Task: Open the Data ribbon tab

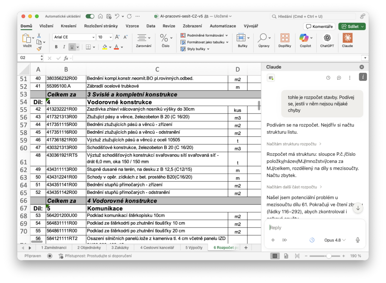Action: click(151, 26)
